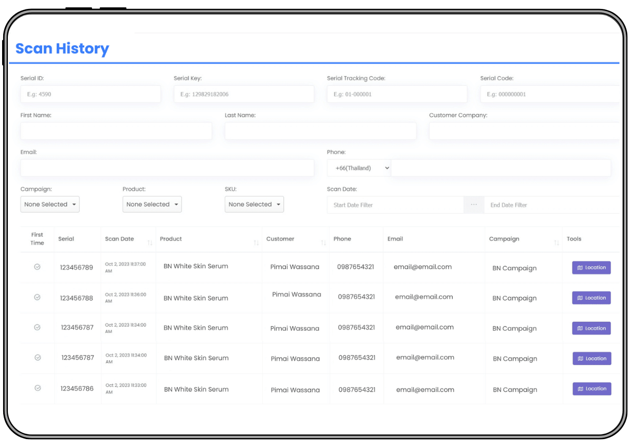Sort the table by Scan Date column
The height and width of the screenshot is (447, 631).
(x=150, y=242)
